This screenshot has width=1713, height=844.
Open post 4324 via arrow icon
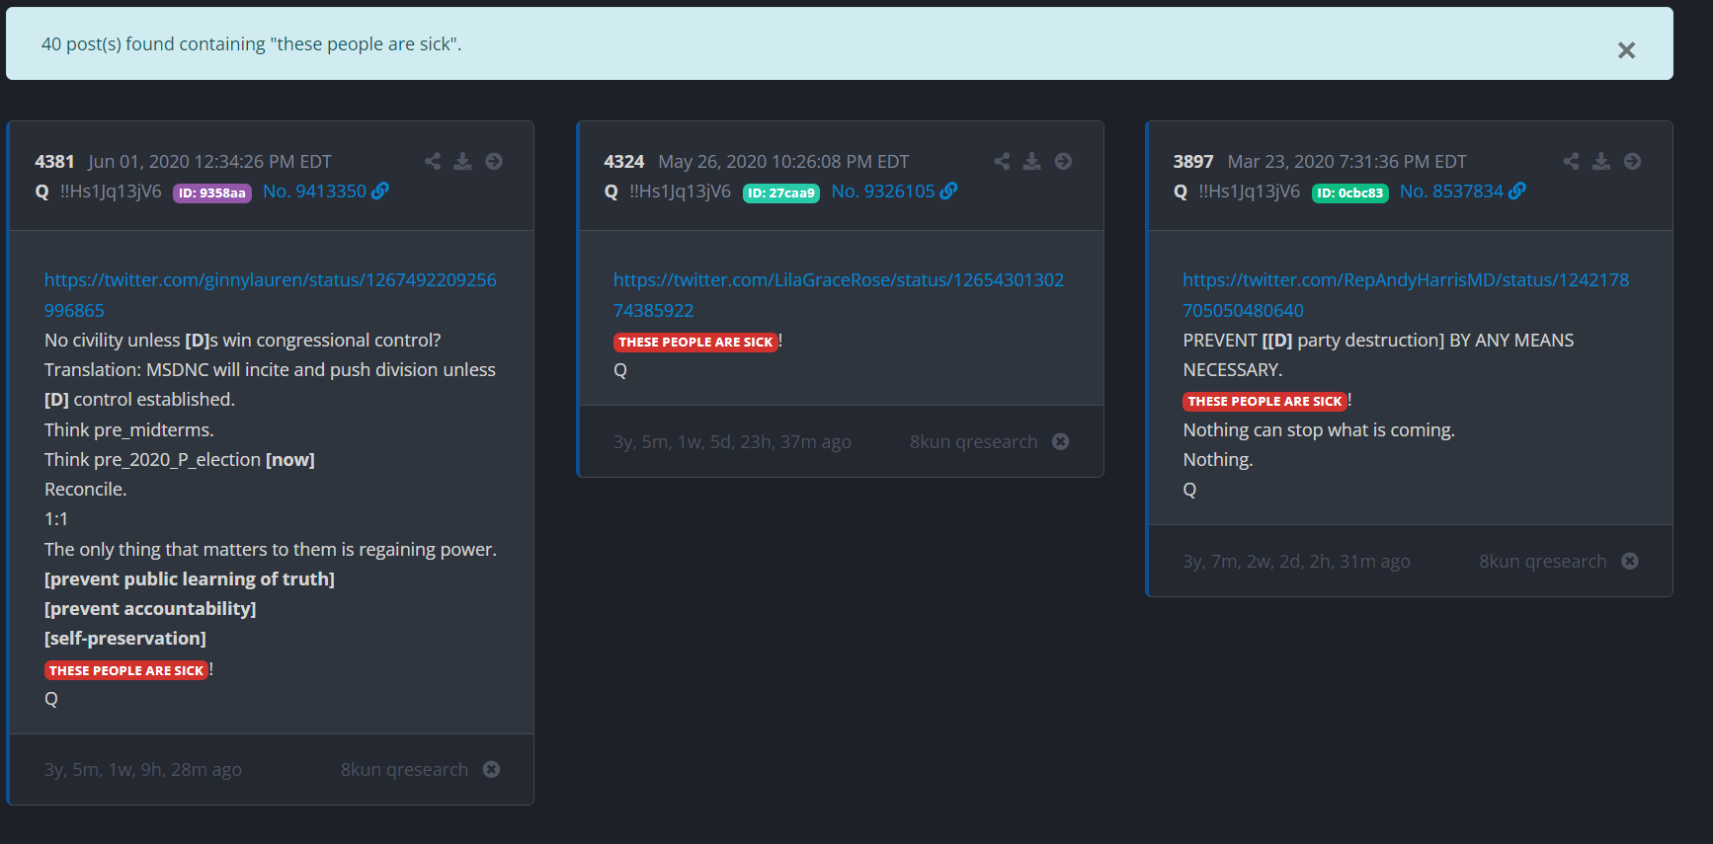click(1063, 161)
